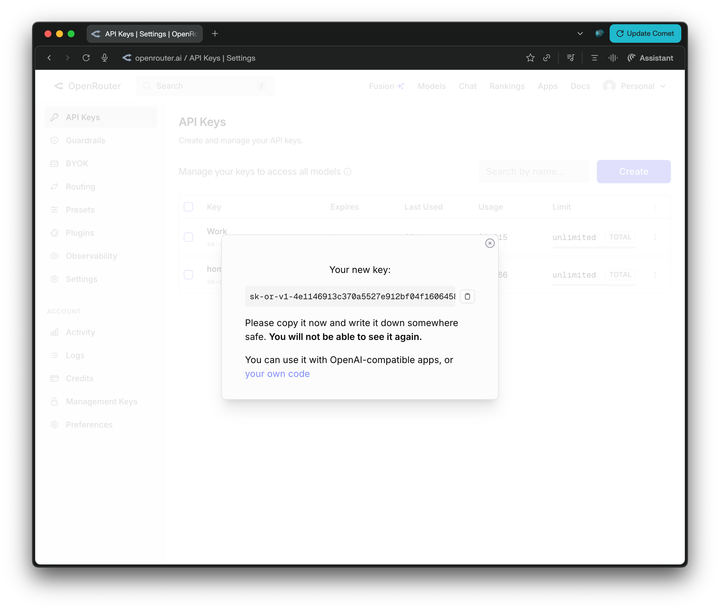Click the address bar URL text
The height and width of the screenshot is (610, 720).
click(x=195, y=58)
